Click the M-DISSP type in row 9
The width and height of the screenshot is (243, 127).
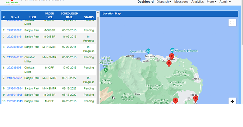tap(49, 95)
